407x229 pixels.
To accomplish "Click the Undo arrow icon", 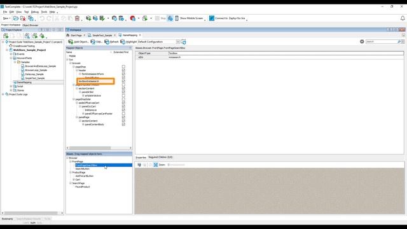I will pos(42,18).
